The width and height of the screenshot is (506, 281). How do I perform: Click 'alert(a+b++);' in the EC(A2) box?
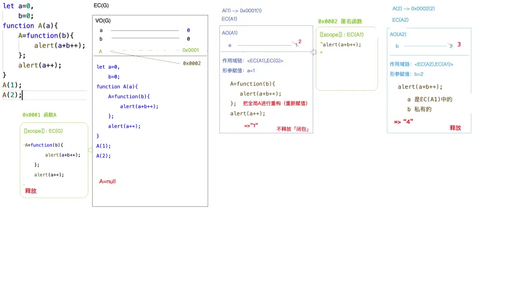click(420, 87)
